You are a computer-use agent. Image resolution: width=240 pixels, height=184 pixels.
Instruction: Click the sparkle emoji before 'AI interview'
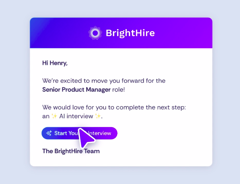(x=54, y=116)
